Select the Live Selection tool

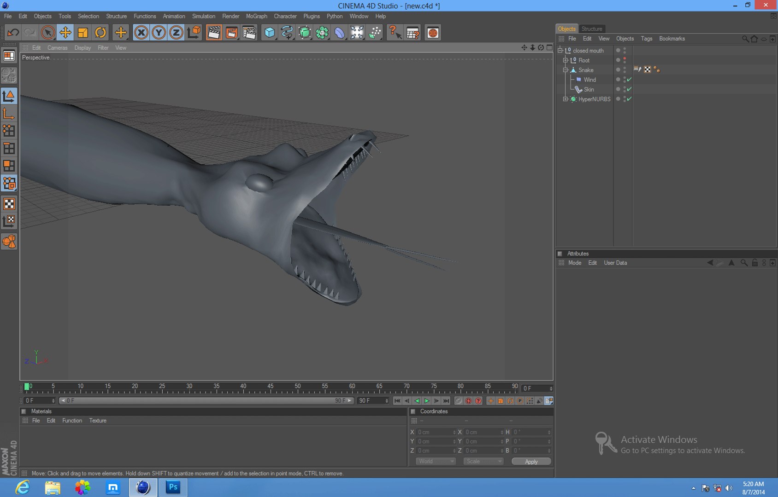[47, 33]
